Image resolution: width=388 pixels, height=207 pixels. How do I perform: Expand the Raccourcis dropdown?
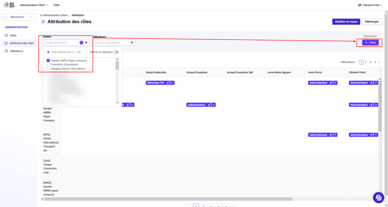[x=21, y=17]
